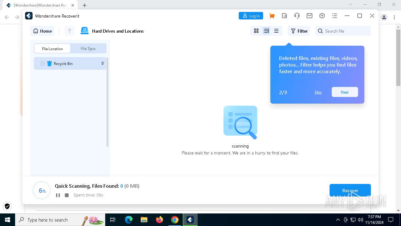401x226 pixels.
Task: Open the notification center icon
Action: pos(391,220)
